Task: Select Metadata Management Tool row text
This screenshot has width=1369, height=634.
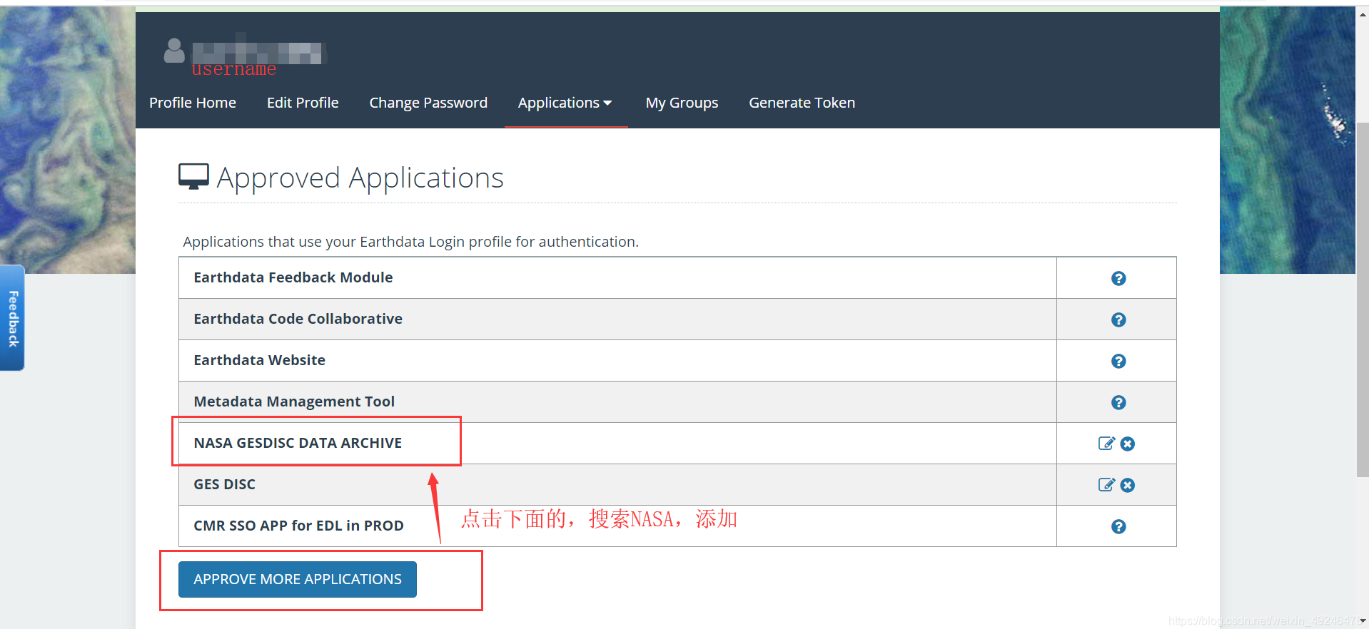Action: pyautogui.click(x=294, y=402)
